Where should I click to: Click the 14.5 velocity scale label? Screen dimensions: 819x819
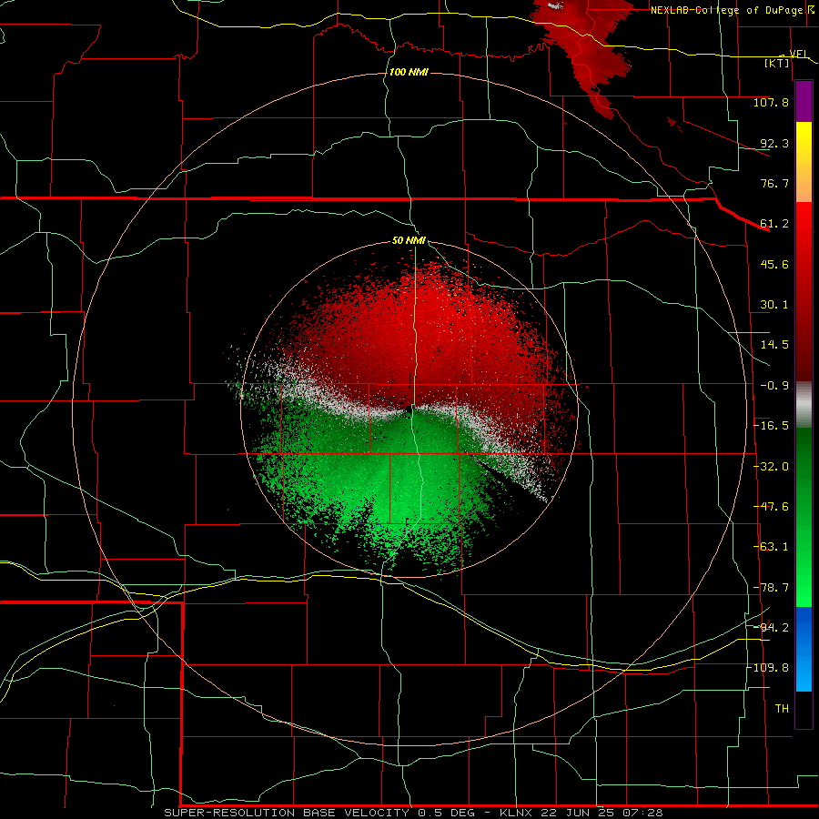[773, 345]
